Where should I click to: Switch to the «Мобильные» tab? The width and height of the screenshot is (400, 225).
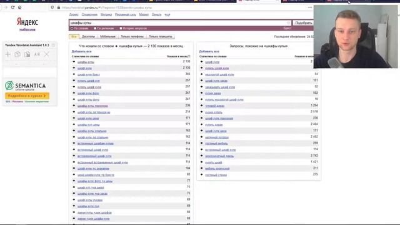click(107, 36)
